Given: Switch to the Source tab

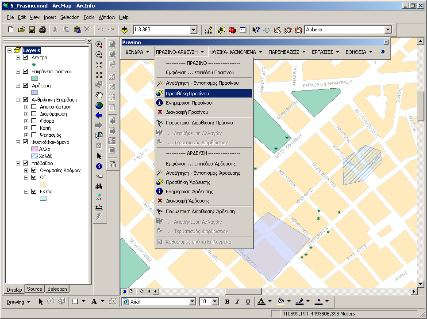Looking at the screenshot, I should (35, 289).
